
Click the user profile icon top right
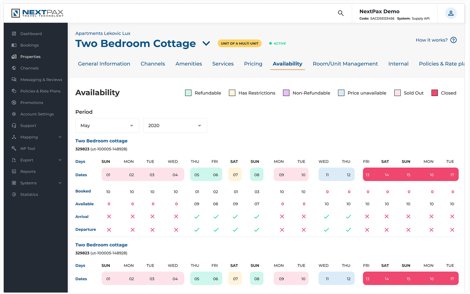[450, 13]
